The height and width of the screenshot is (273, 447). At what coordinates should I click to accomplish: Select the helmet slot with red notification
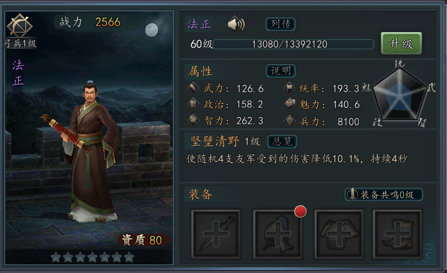[x=278, y=234]
